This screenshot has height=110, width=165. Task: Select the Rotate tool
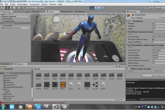click(x=12, y=8)
